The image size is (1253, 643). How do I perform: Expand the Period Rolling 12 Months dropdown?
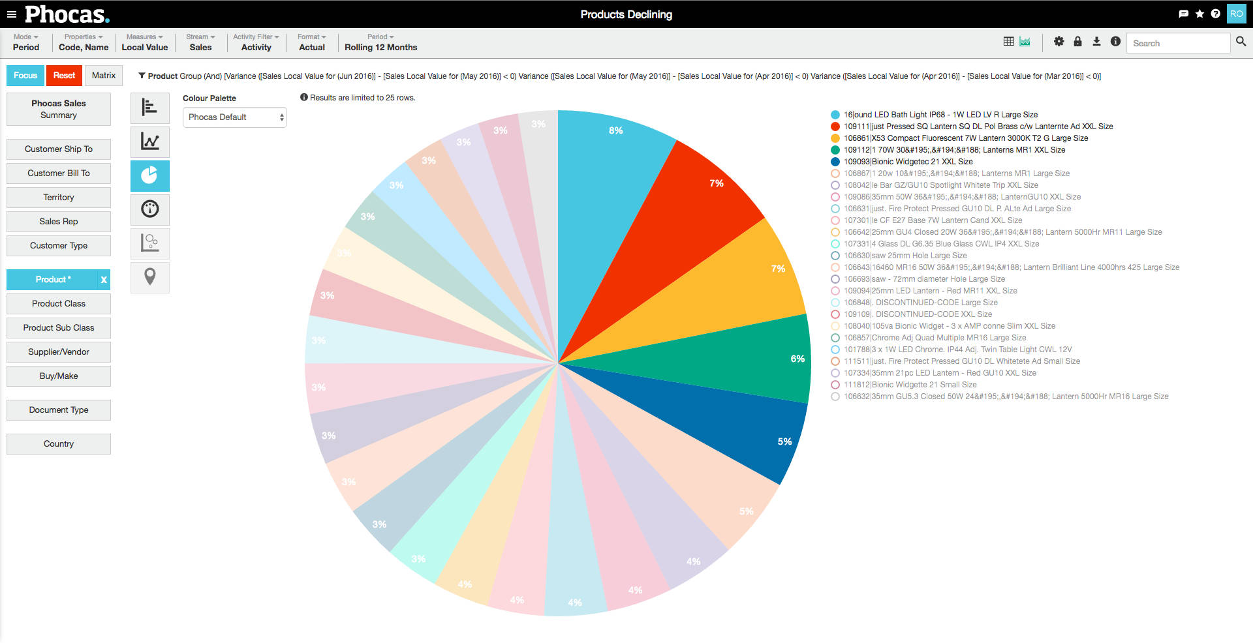coord(380,42)
